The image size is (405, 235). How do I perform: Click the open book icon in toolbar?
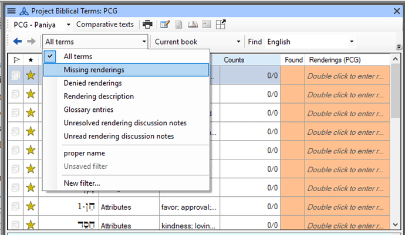tap(193, 25)
